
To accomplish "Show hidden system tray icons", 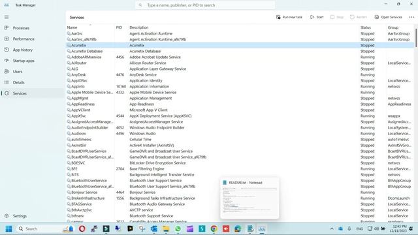I will point(332,228).
